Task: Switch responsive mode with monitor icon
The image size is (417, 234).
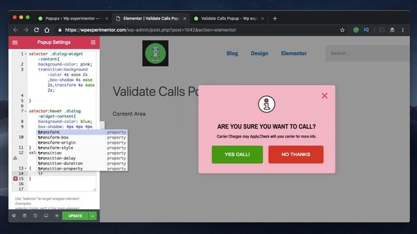Action: pyautogui.click(x=46, y=216)
